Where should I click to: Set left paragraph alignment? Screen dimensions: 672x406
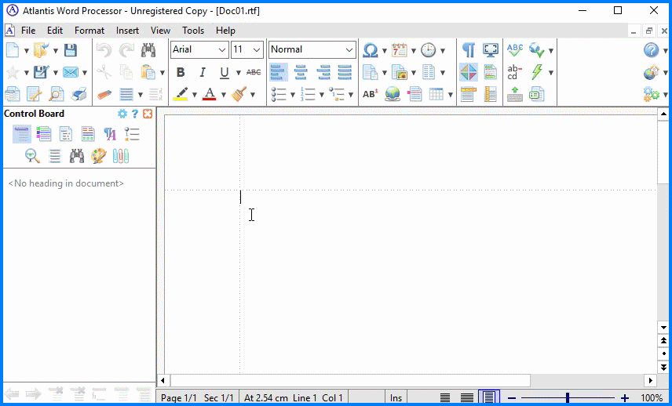(x=279, y=72)
